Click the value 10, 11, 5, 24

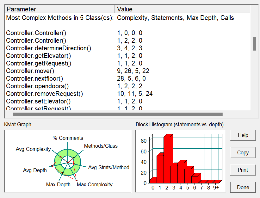tap(135, 94)
